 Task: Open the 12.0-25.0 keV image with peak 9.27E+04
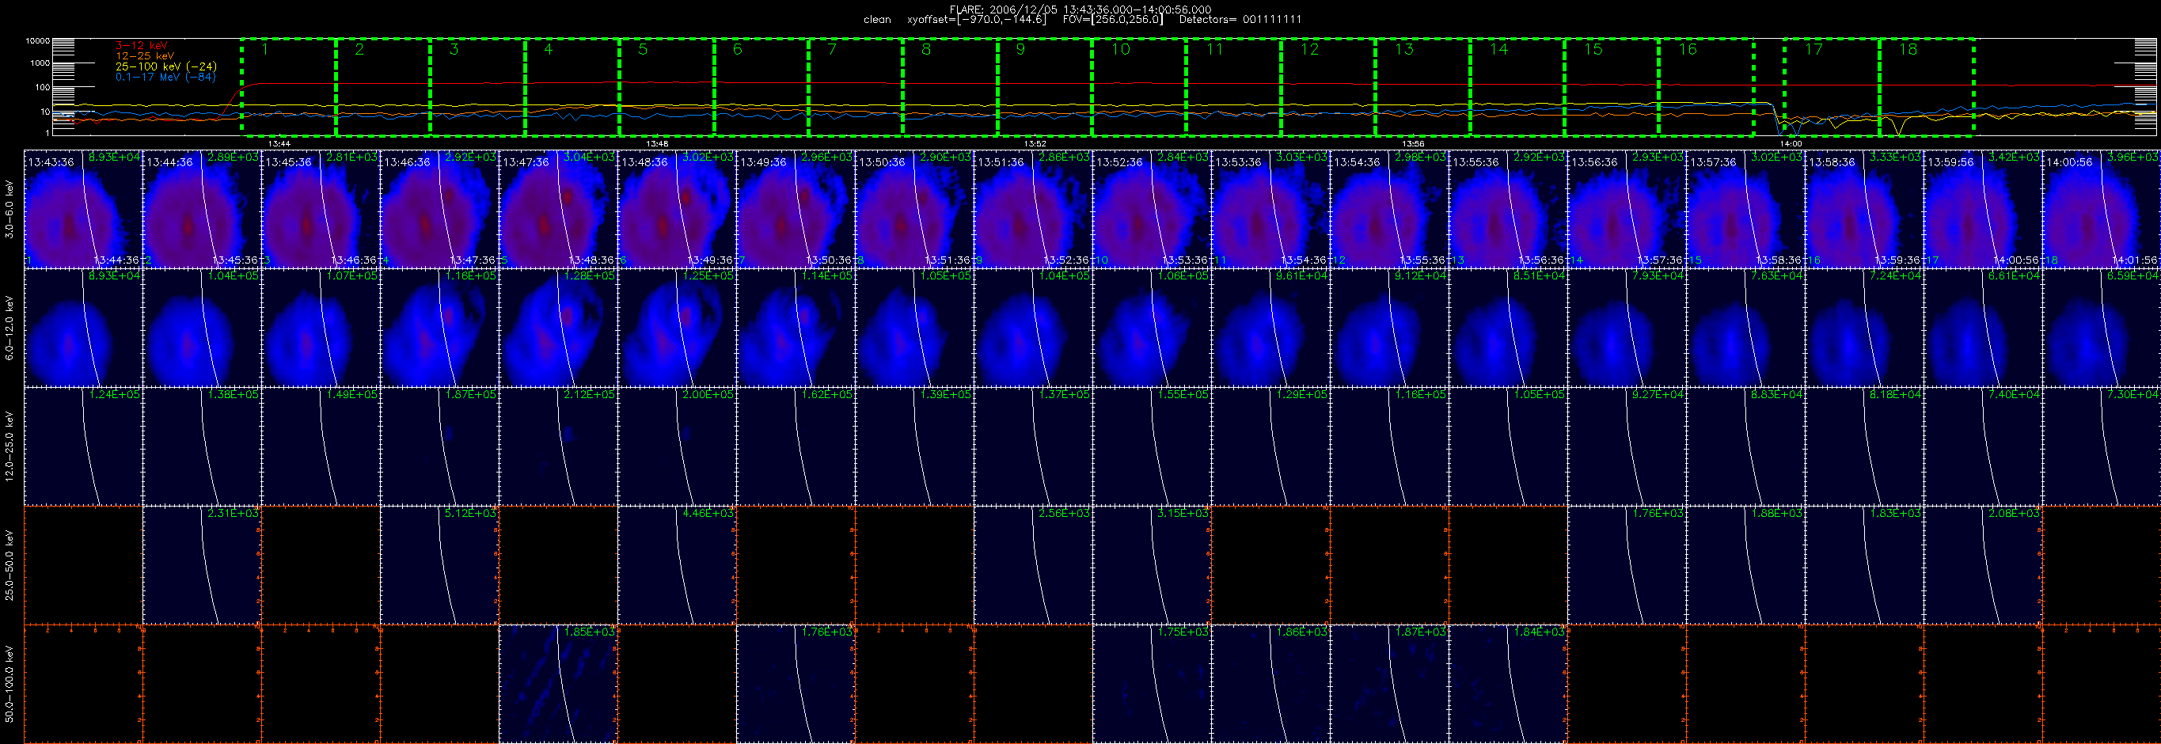[1627, 446]
